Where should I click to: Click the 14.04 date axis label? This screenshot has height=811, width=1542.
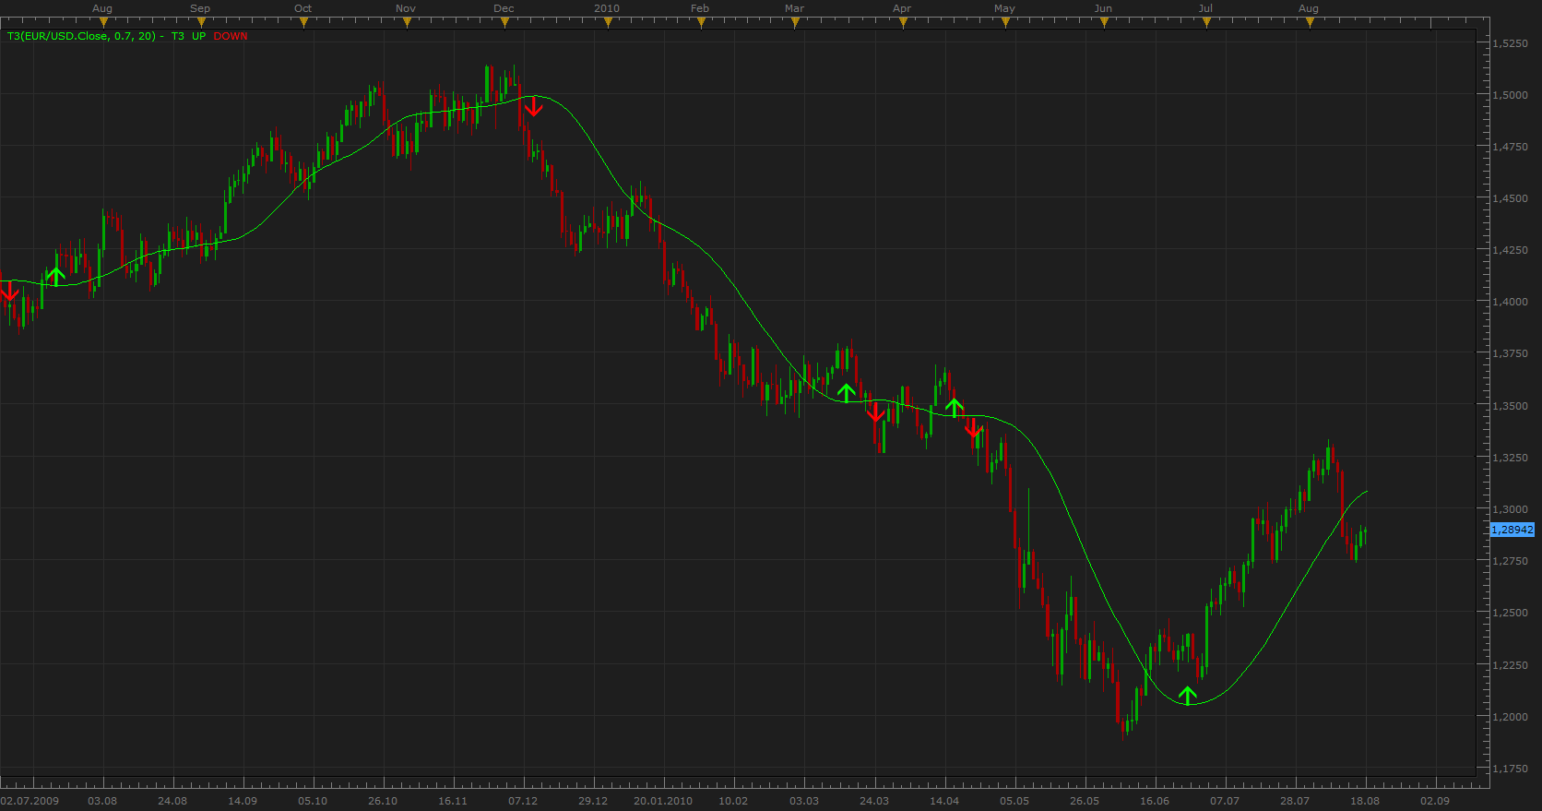(944, 801)
